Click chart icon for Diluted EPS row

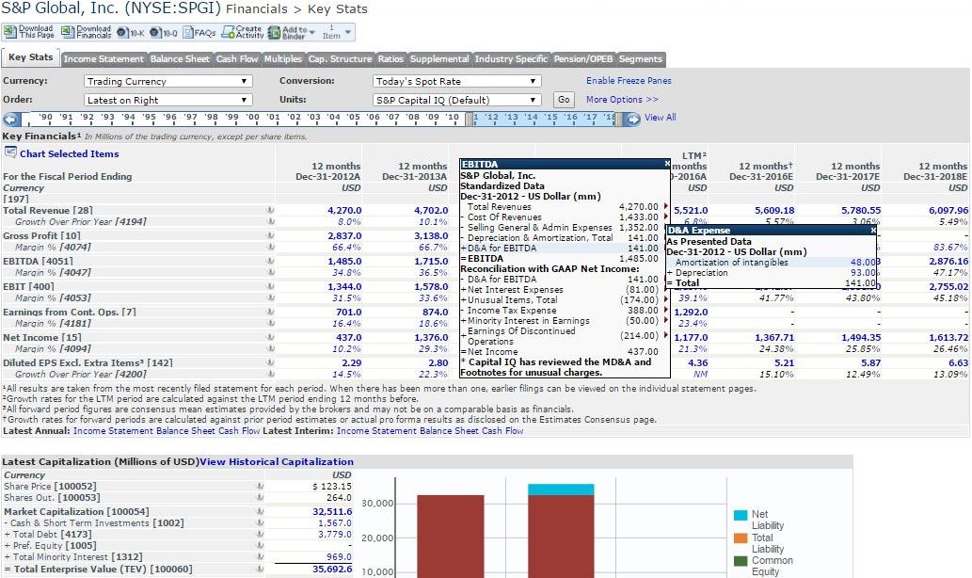[x=270, y=362]
